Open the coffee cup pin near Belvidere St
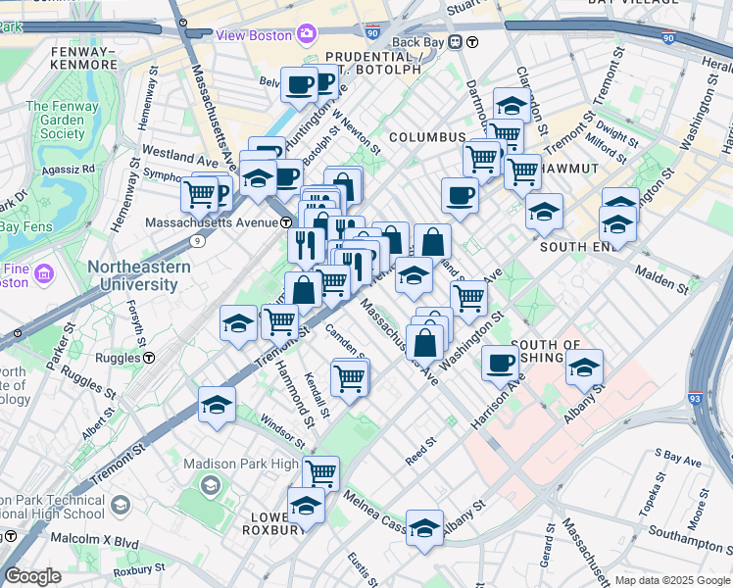Viewport: 733px width, 588px height. [x=299, y=88]
